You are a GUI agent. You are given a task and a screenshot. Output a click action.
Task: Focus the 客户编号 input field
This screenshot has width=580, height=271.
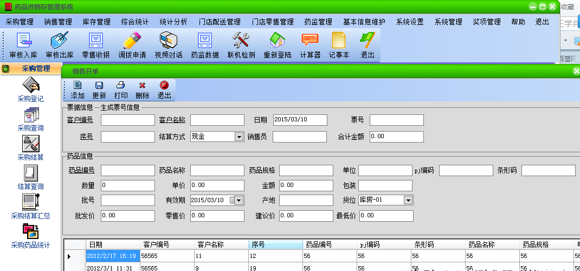coord(127,120)
